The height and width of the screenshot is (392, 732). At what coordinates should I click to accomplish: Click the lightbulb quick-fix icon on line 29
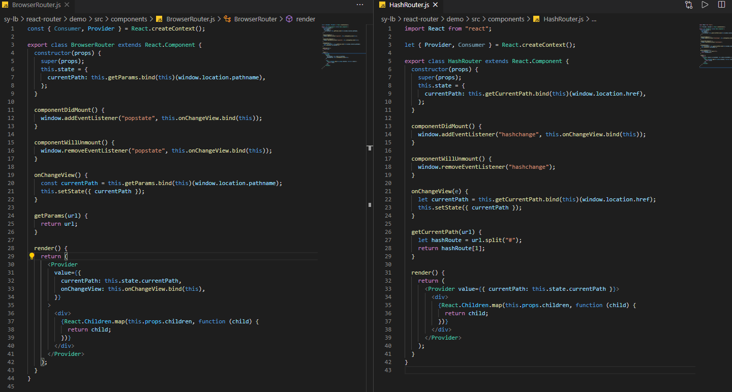(x=32, y=256)
